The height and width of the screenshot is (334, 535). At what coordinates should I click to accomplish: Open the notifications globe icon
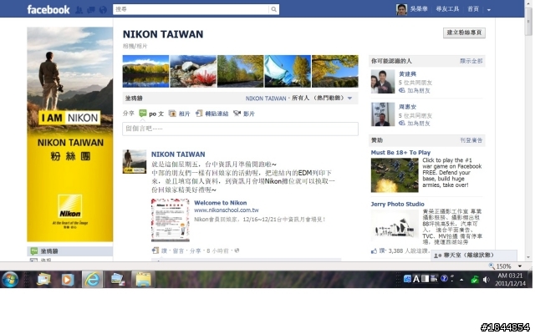point(103,10)
